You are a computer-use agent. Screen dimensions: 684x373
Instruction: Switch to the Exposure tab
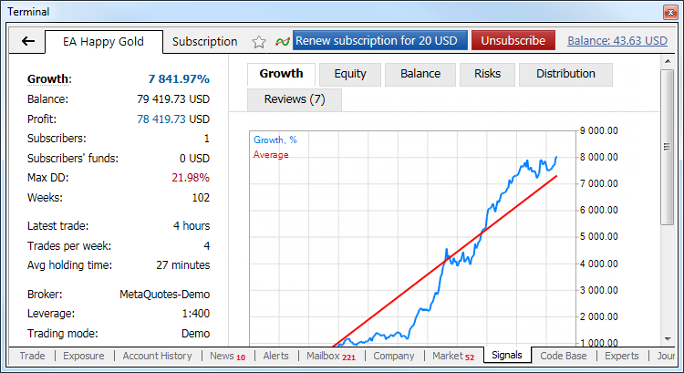84,356
